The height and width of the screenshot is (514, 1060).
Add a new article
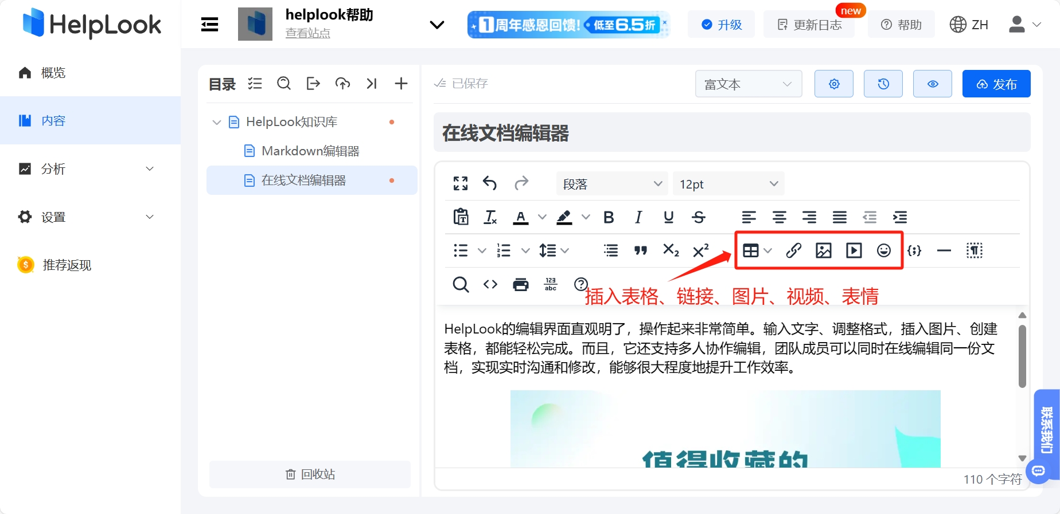(401, 84)
